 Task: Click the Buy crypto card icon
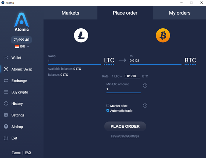tap(6, 92)
